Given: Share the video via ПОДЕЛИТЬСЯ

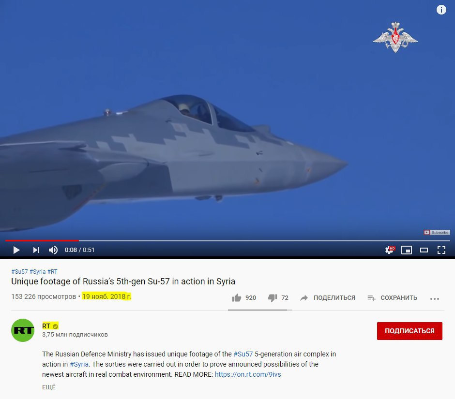Looking at the screenshot, I should coord(328,298).
